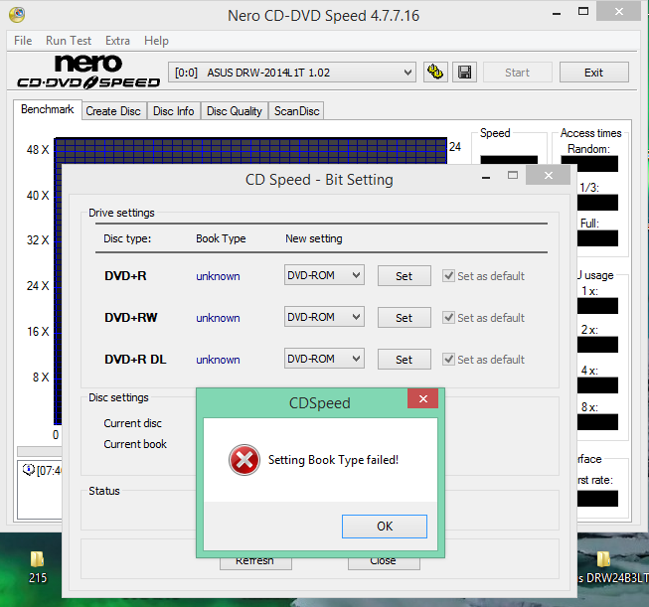Click the disabled Start button
This screenshot has height=607, width=649.
pos(518,73)
